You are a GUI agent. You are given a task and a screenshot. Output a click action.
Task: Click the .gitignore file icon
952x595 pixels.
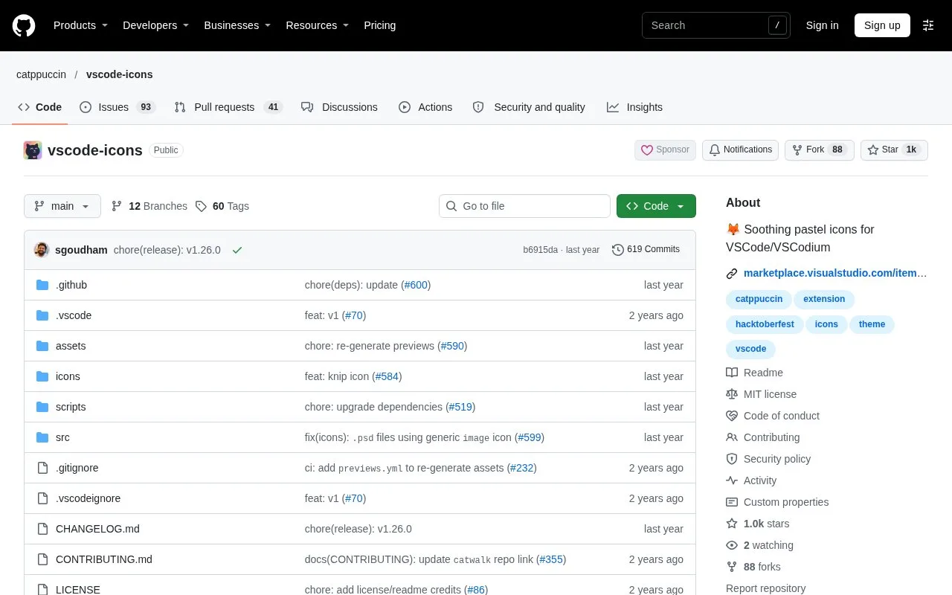tap(42, 468)
